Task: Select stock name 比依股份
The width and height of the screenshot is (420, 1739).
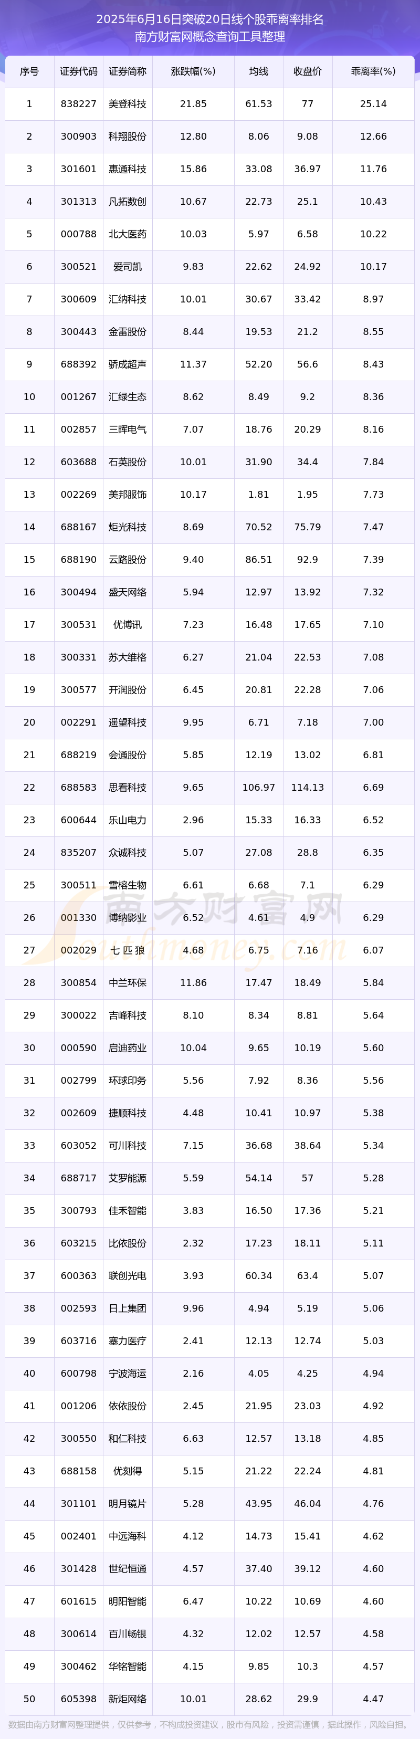Action: [128, 1243]
